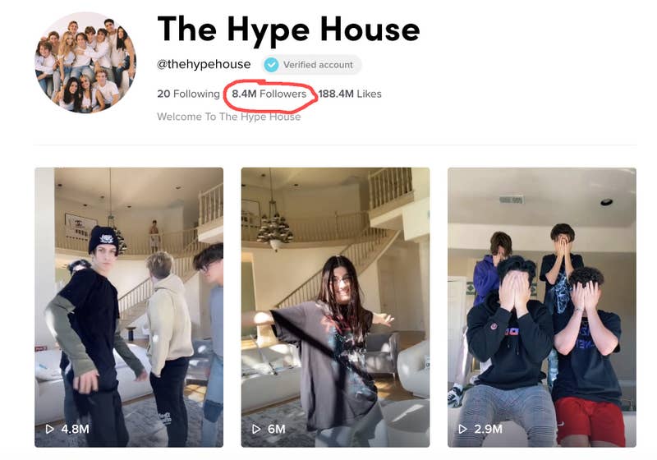
Task: Click the play icon on the 2.9M video
Action: click(x=462, y=429)
